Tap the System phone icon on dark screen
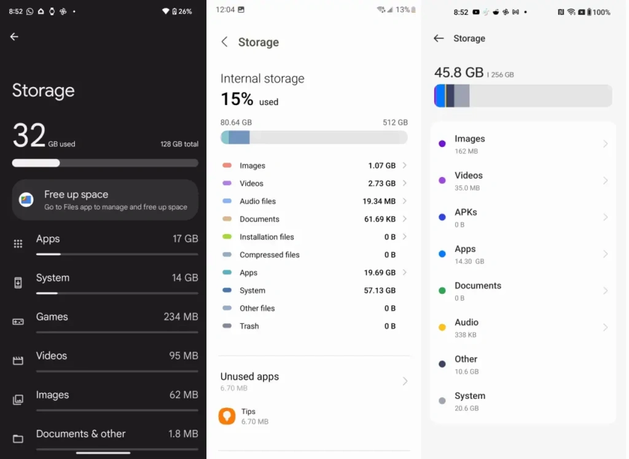 coord(18,283)
